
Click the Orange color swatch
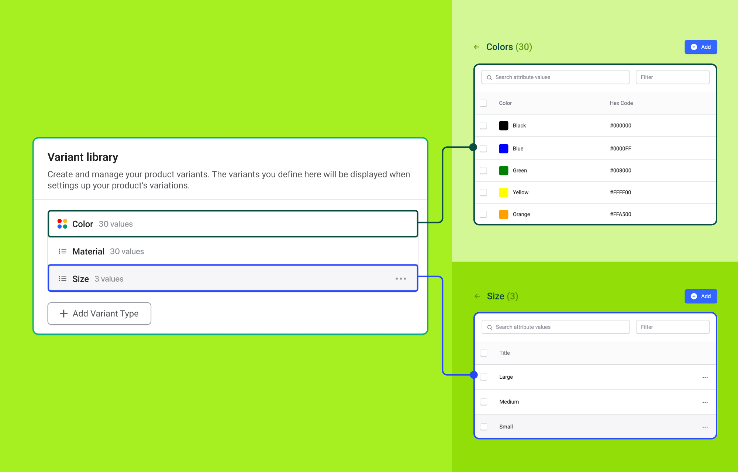(x=503, y=214)
